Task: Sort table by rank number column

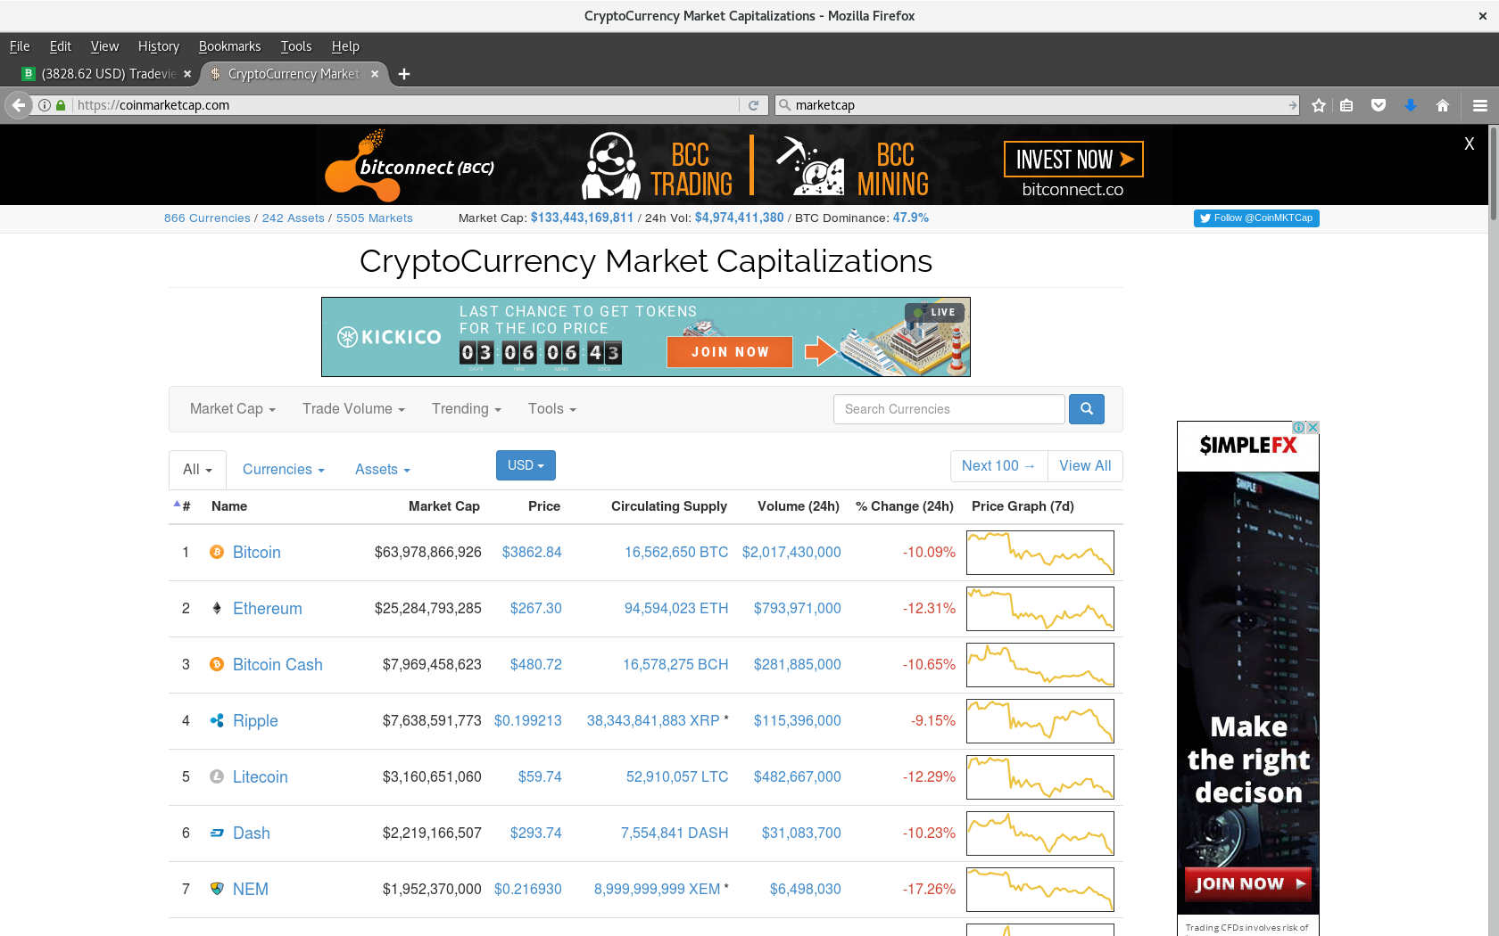Action: [x=182, y=505]
